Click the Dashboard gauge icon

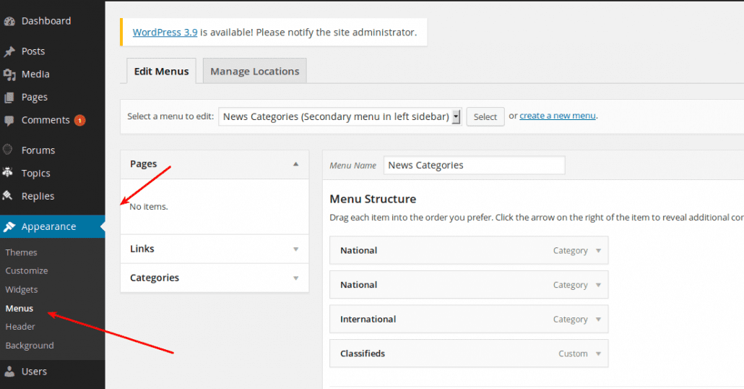(9, 22)
